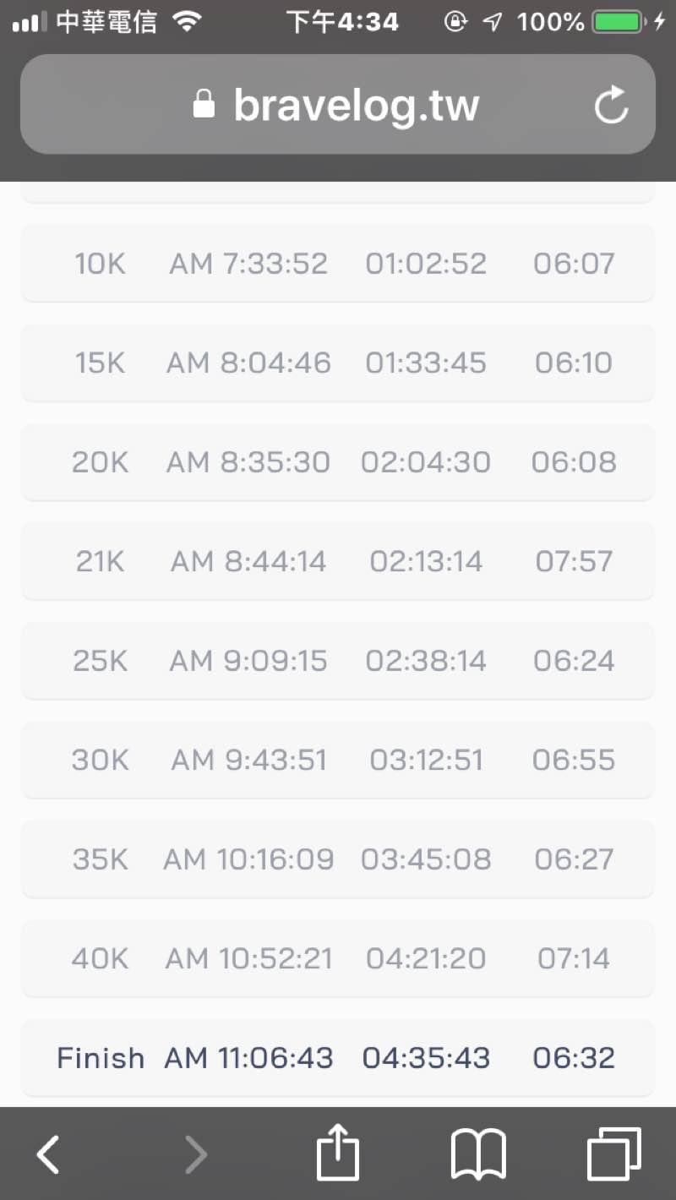
Task: Tap the status bar clock showing 4:34
Action: tap(342, 22)
